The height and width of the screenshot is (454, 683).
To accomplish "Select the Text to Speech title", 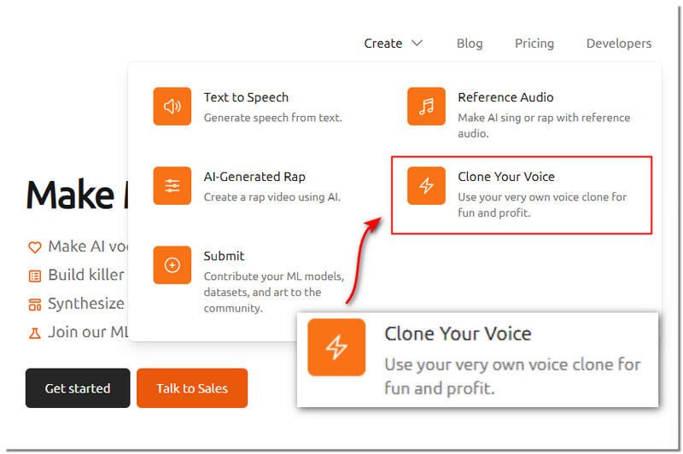I will [246, 97].
